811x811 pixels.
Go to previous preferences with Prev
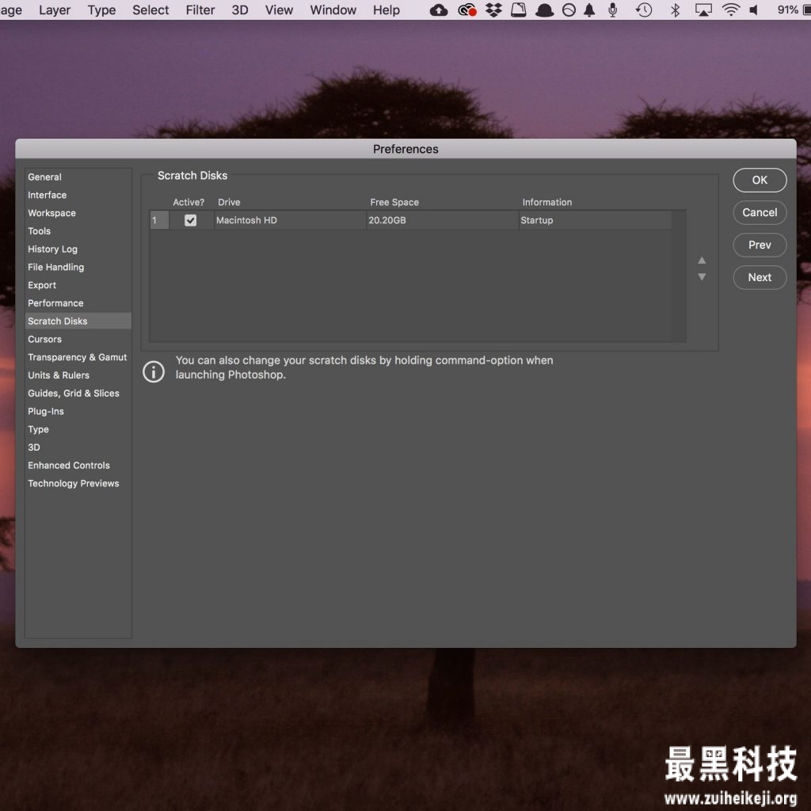[x=760, y=246]
